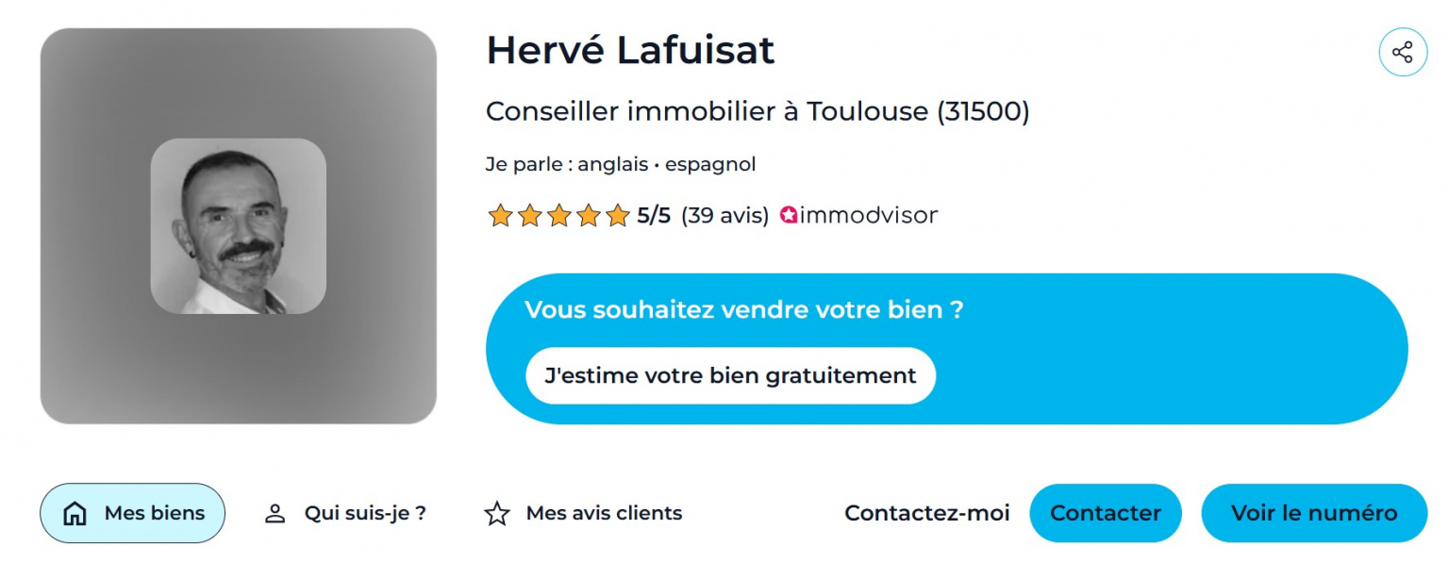Open the Qui suis-je section
Screen dimensions: 1449x562
[x=365, y=513]
